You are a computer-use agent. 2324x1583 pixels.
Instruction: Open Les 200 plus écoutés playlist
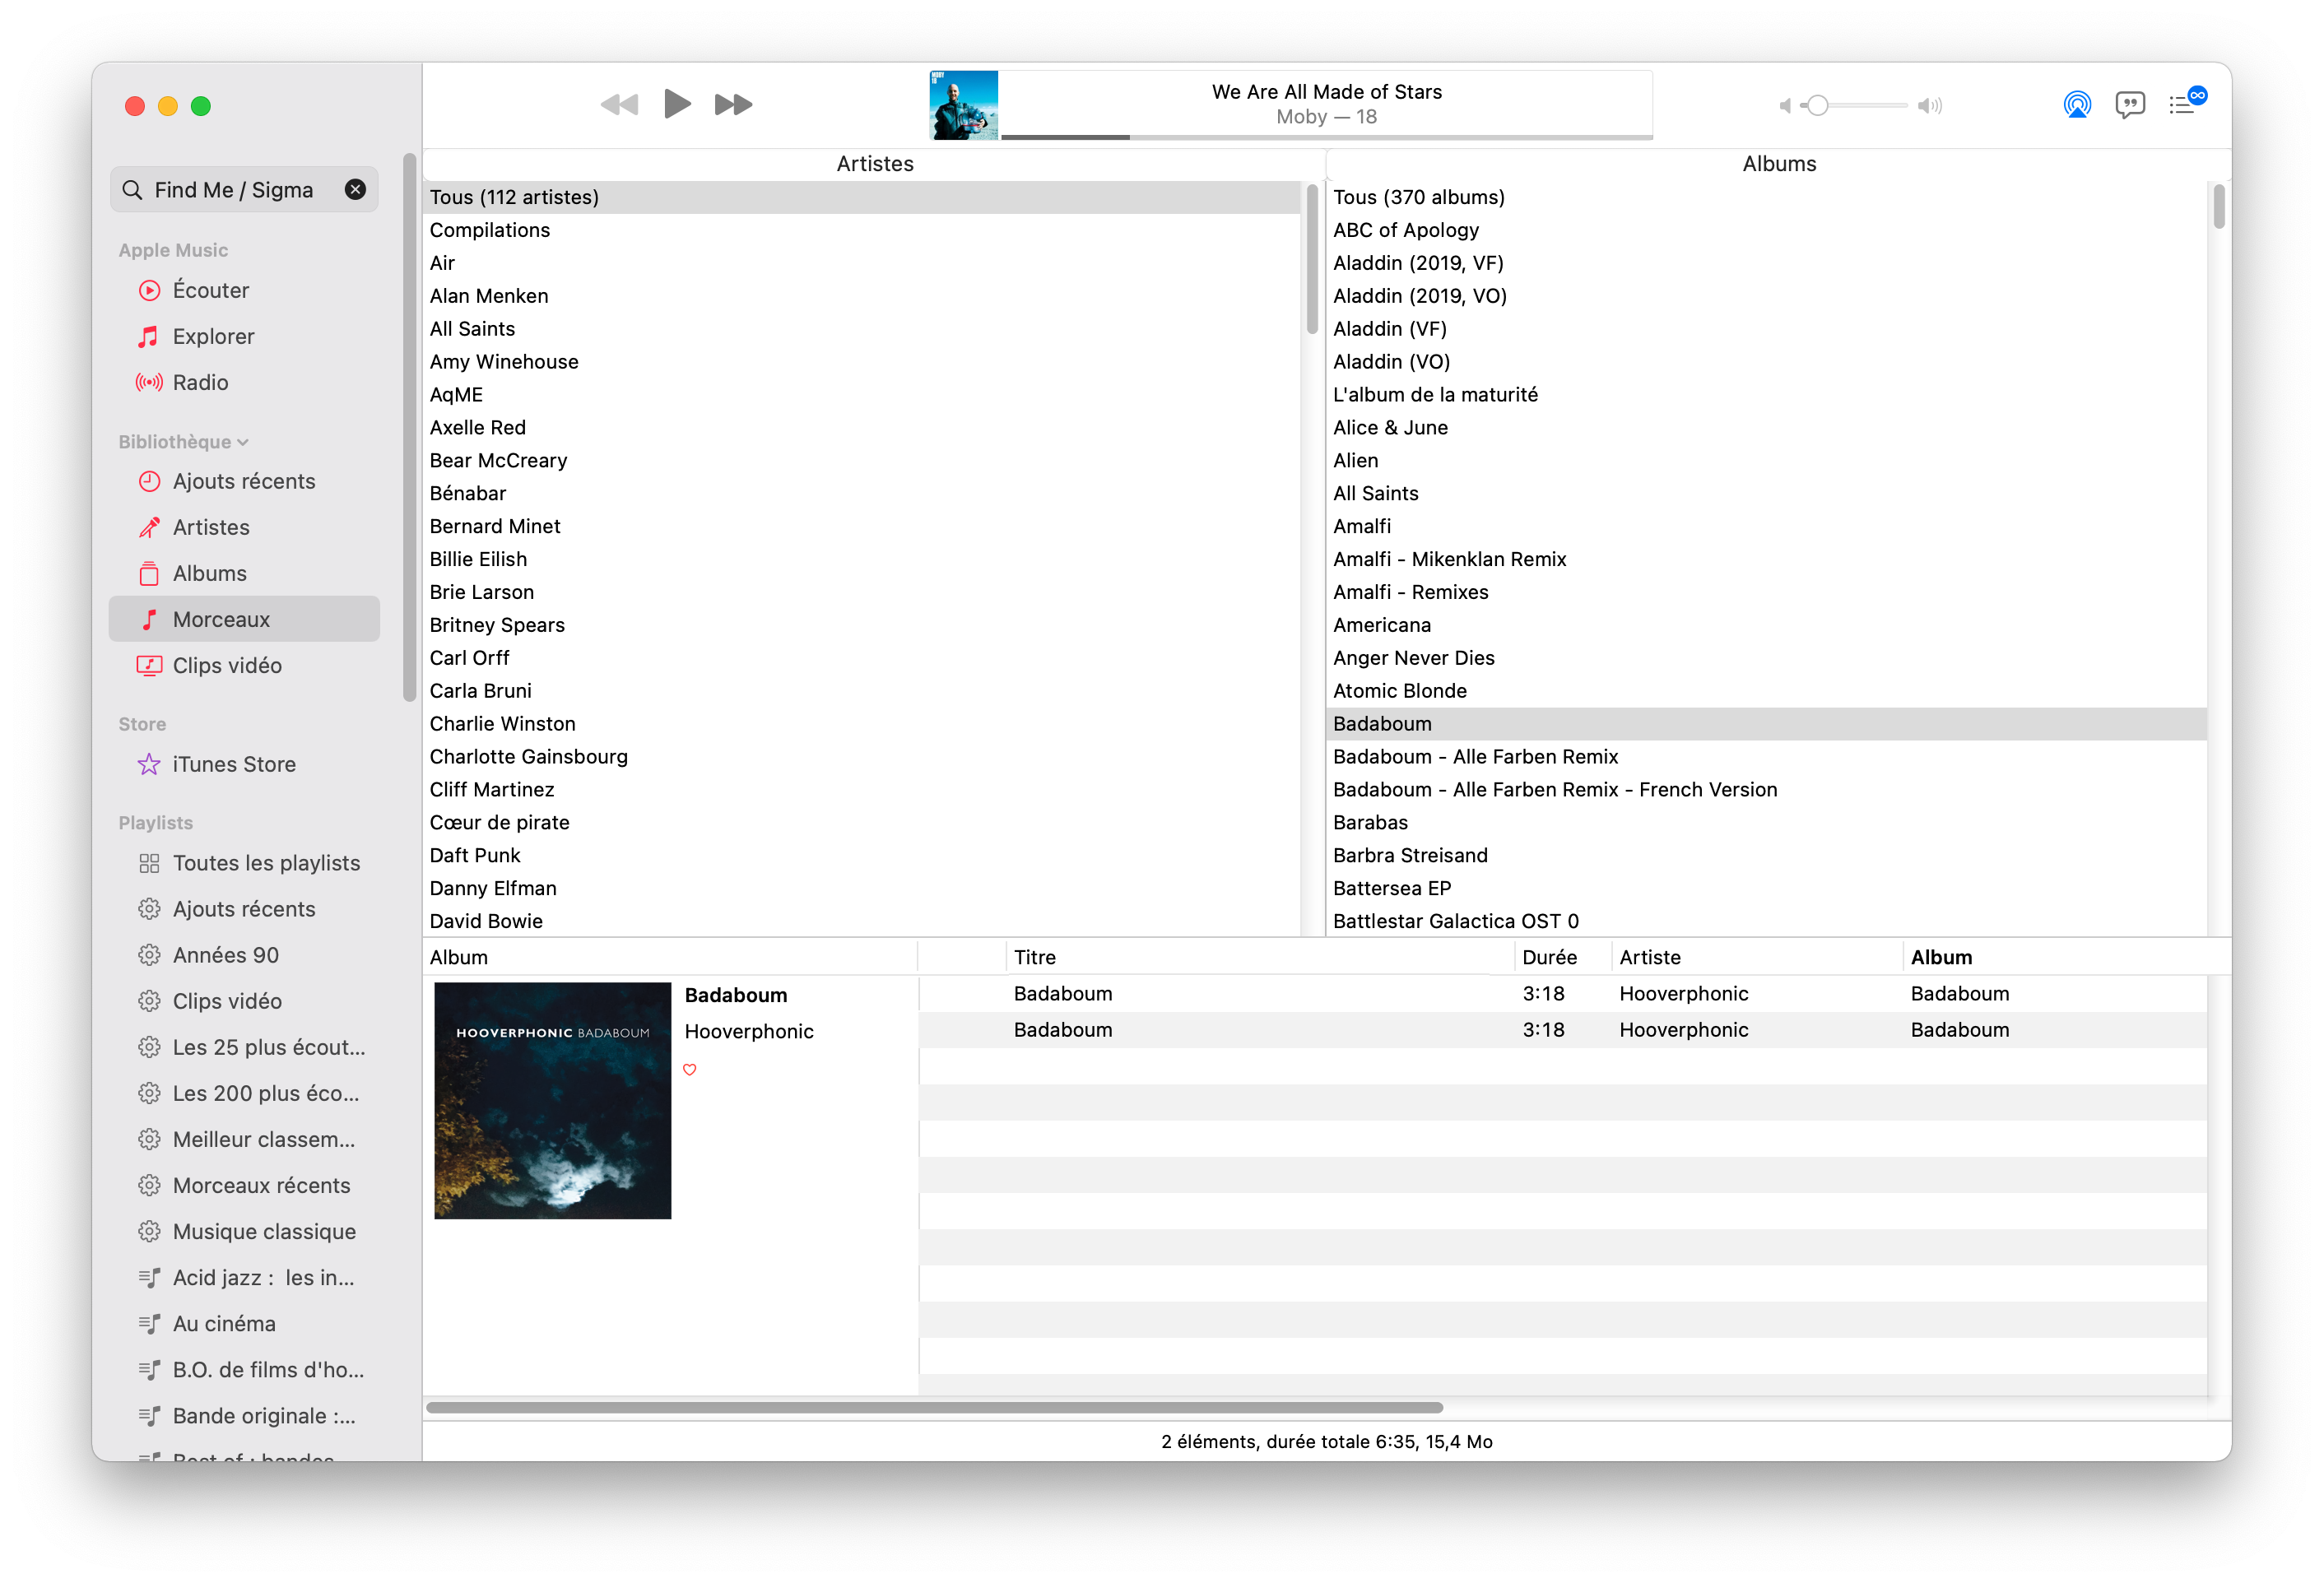coord(245,1093)
